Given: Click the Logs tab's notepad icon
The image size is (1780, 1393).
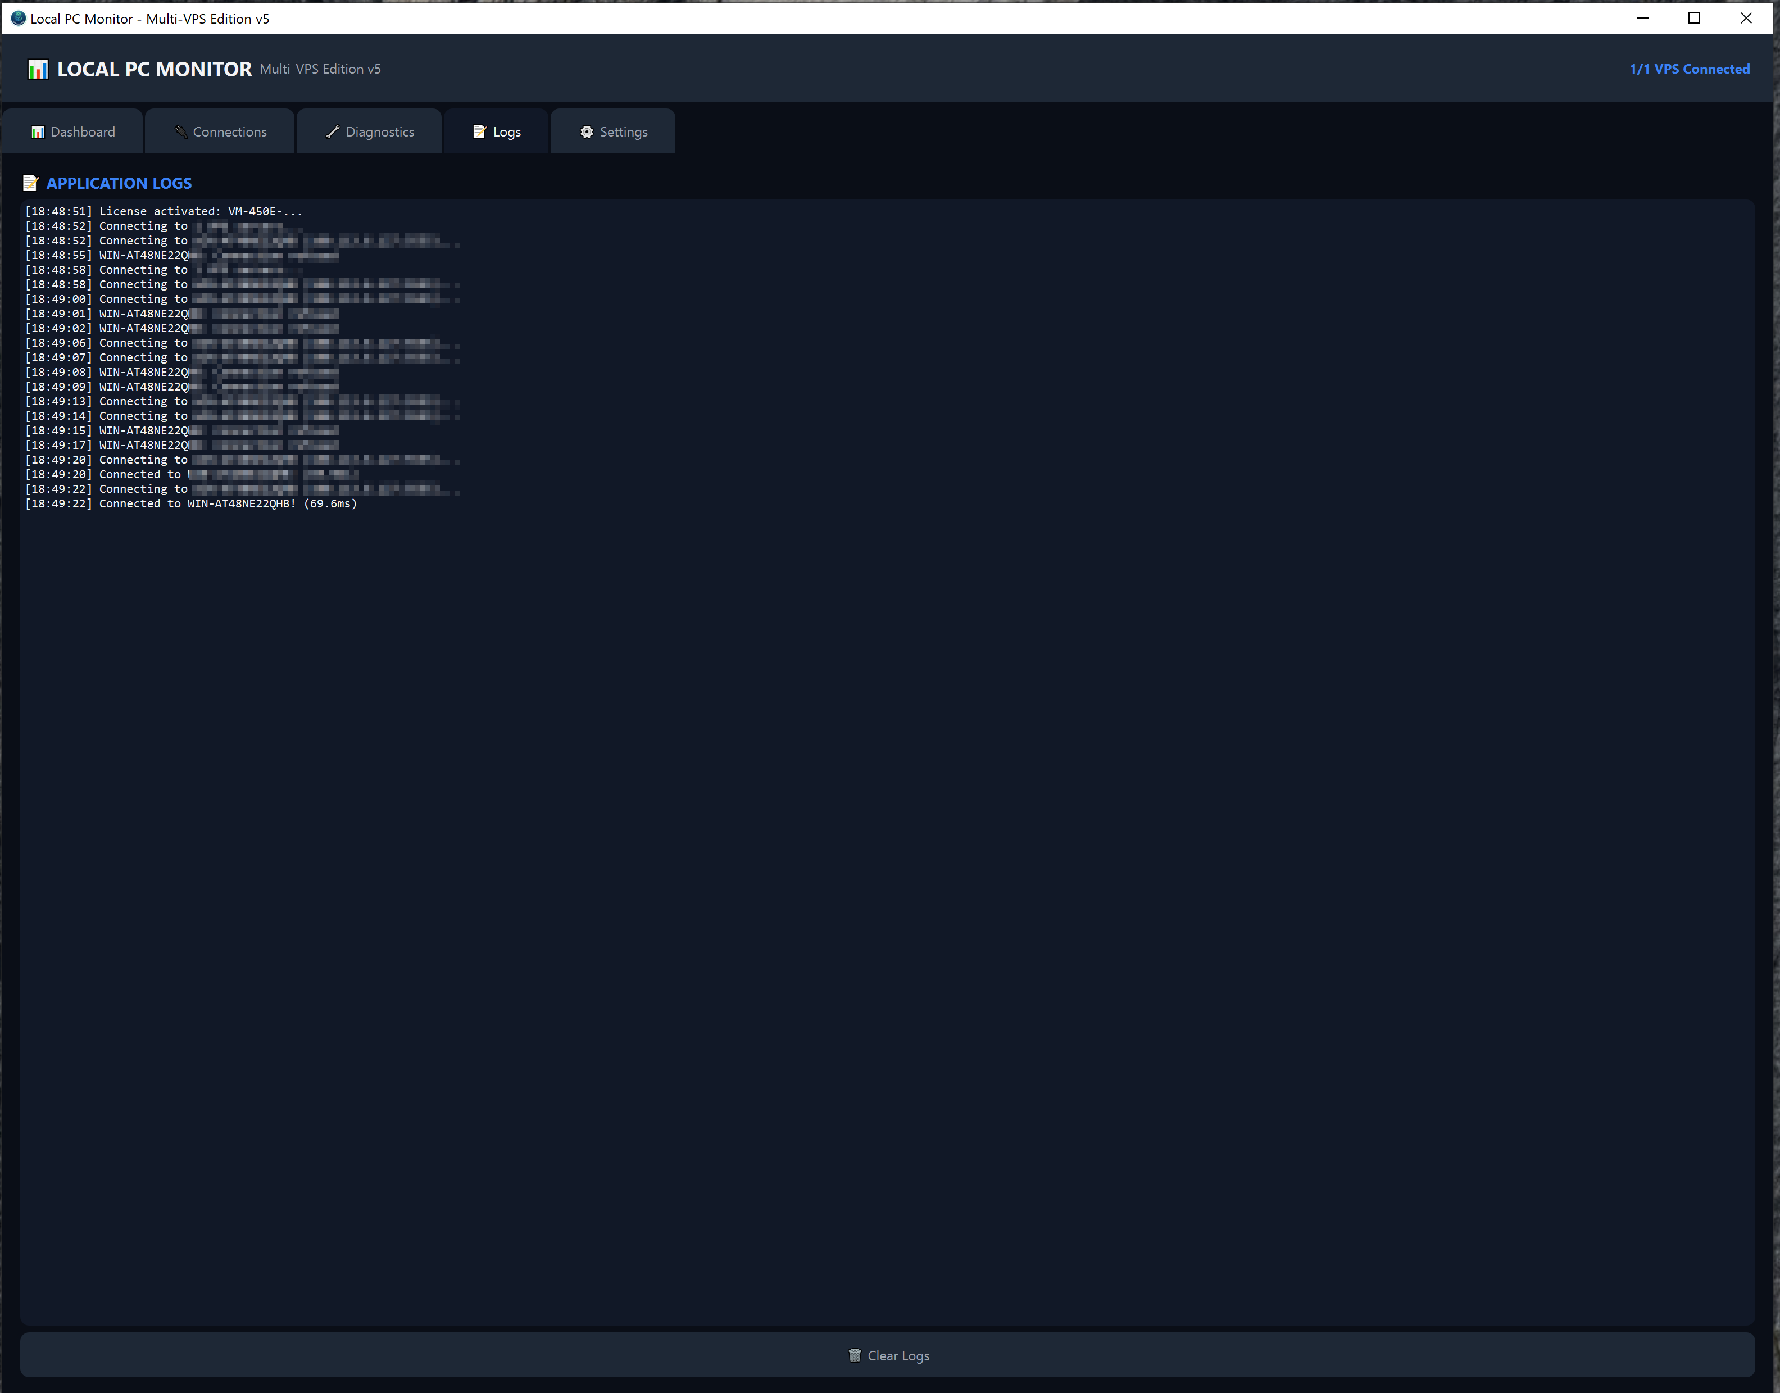Looking at the screenshot, I should click(479, 132).
